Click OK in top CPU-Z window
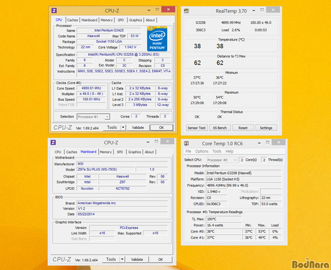This screenshot has width=331, height=270. tap(162, 127)
